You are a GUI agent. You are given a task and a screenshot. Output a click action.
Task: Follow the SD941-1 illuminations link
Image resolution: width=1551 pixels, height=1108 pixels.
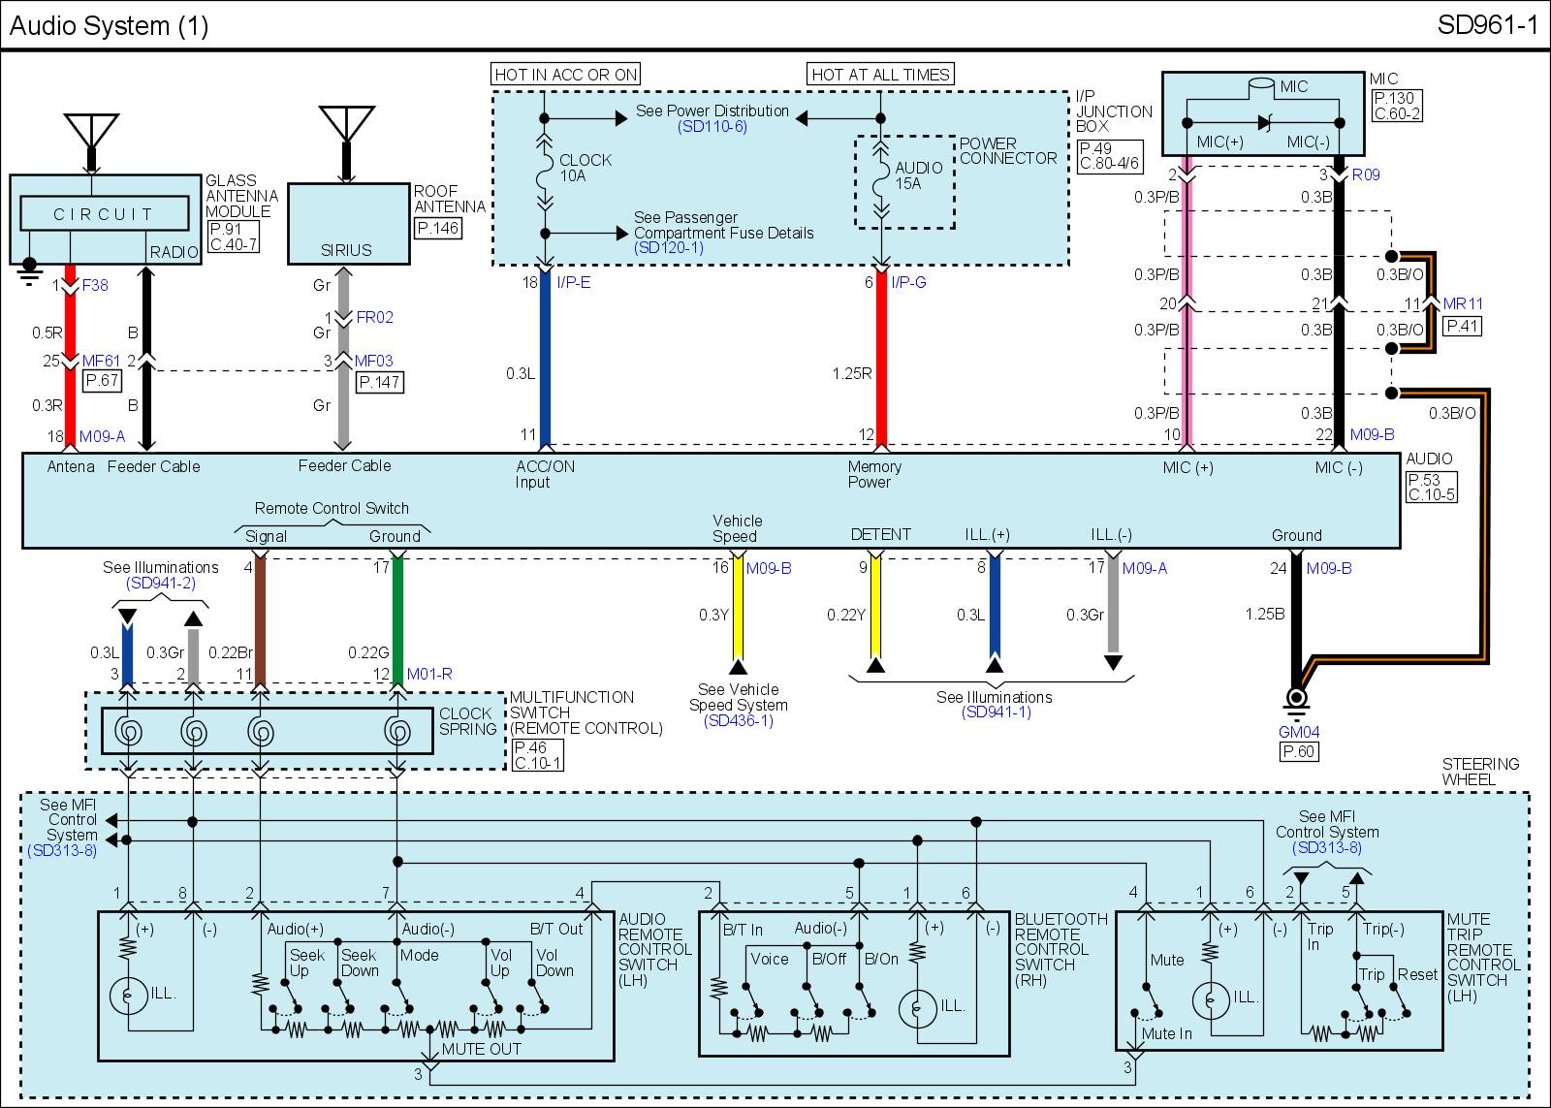tap(996, 712)
